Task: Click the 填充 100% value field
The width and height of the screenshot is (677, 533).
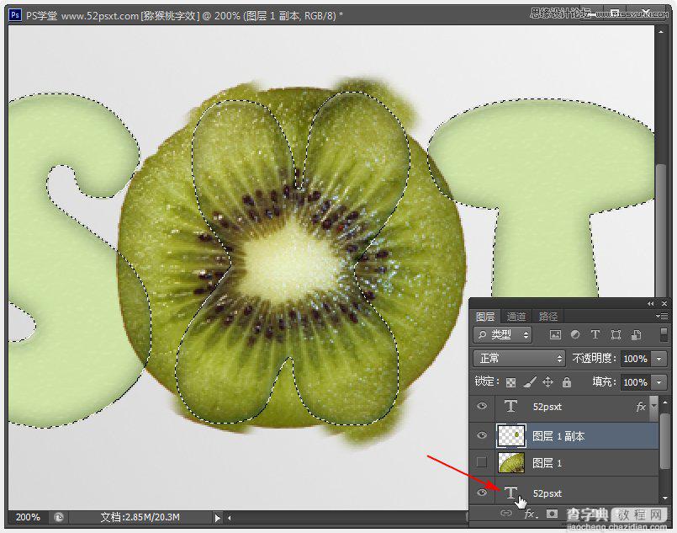Action: (636, 382)
